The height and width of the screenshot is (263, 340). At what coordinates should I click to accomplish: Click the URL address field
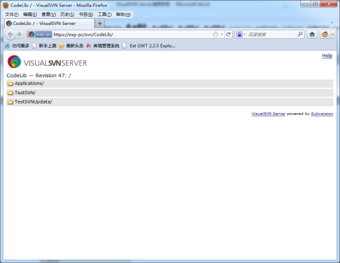point(133,34)
